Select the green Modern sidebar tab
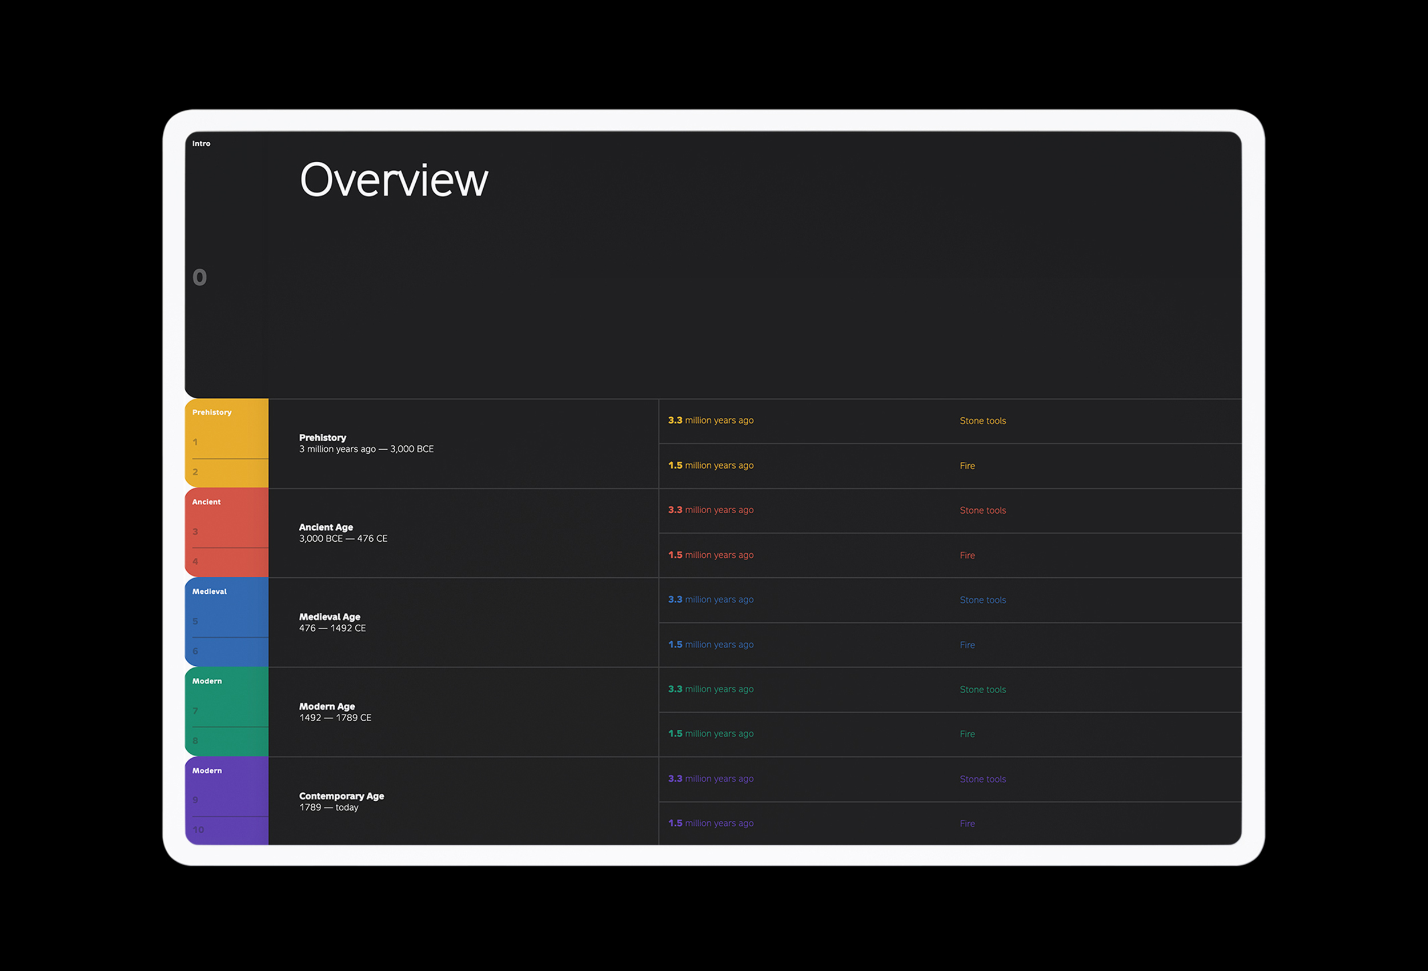The image size is (1428, 971). (206, 681)
